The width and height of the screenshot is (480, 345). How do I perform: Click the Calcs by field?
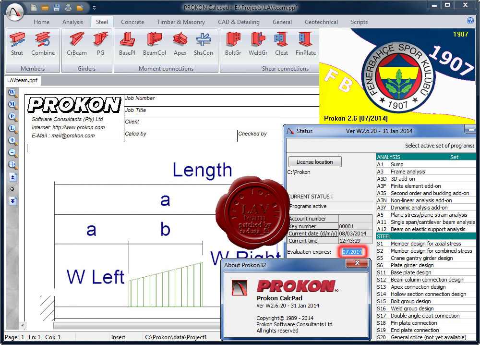tap(180, 136)
